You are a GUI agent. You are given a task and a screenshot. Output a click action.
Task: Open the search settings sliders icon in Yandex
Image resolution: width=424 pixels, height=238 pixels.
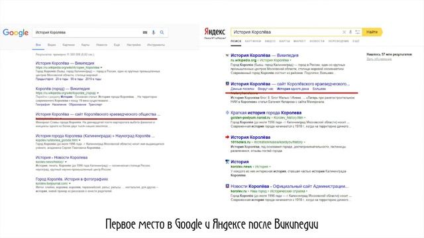pyautogui.click(x=358, y=32)
